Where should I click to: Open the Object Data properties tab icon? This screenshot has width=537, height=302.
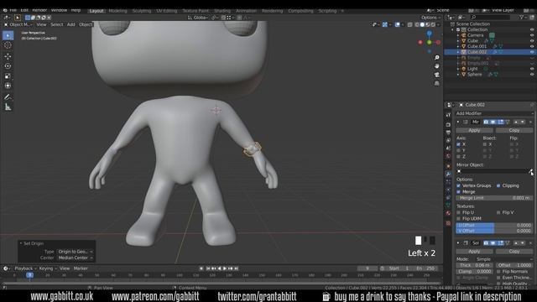pyautogui.click(x=448, y=205)
